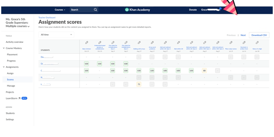This screenshot has width=274, height=137.
Task: Click pencil icon above Add within 20
Action: [x=178, y=43]
